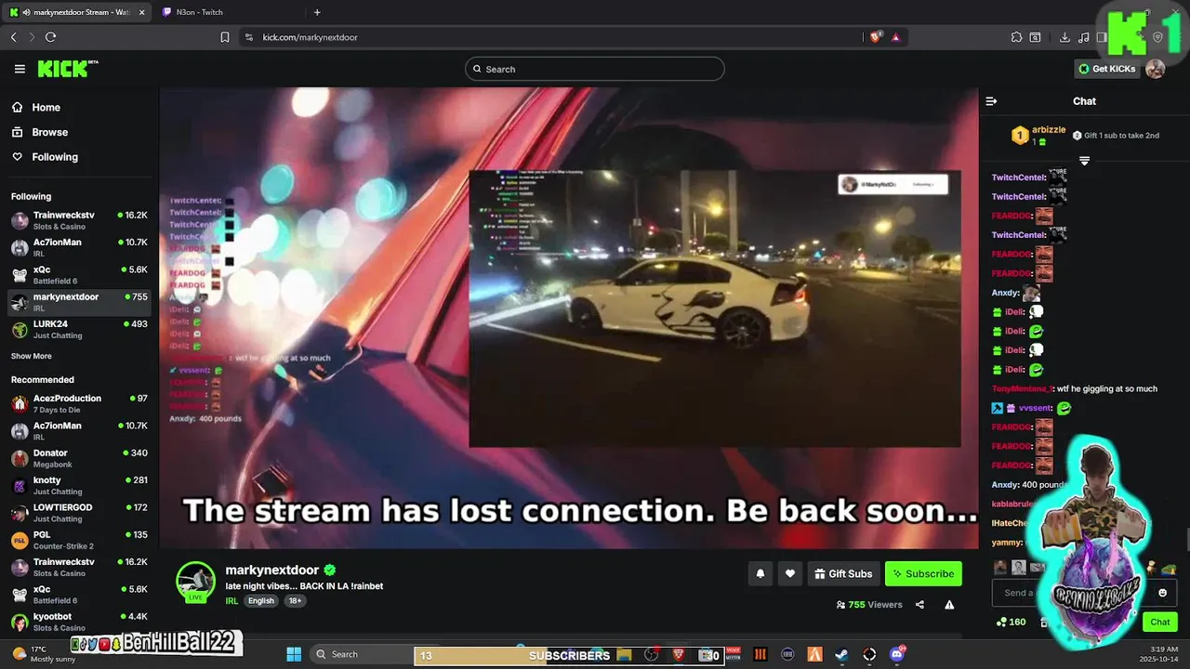Screen dimensions: 1190x669
Task: Bookmark this page icon
Action: [225, 37]
